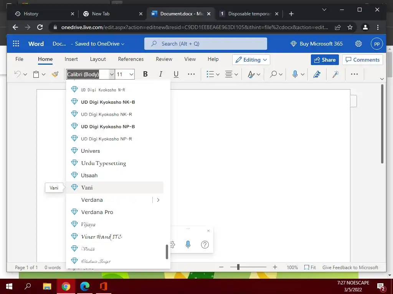Open the Comments pane
Viewport: 393px width, 294px height.
pyautogui.click(x=362, y=60)
